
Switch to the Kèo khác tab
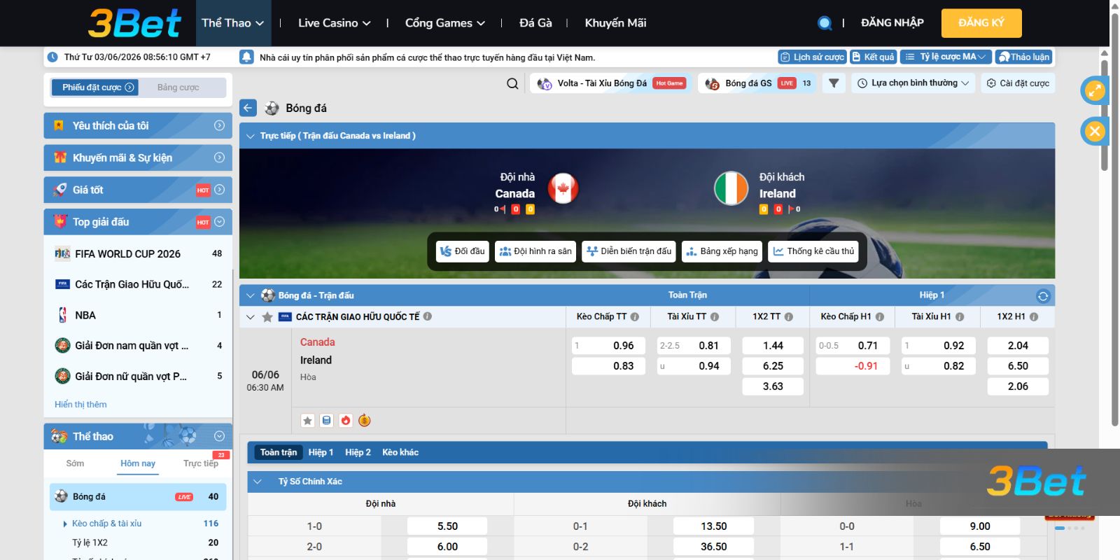[400, 453]
